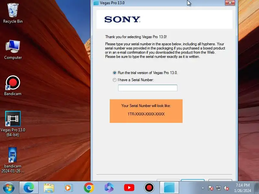
Task: Select 'Run the trial version' radio button
Action: tap(115, 73)
